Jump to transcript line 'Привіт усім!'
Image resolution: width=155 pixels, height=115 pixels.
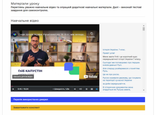point(109,53)
